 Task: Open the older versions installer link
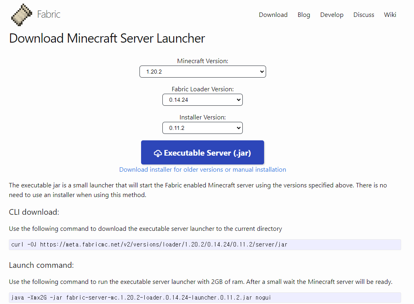[x=203, y=170]
